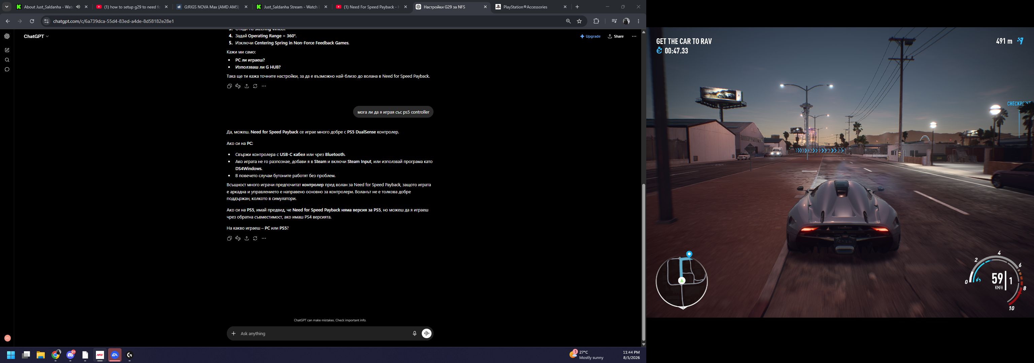
Task: Copy the PS5 controller response
Action: pyautogui.click(x=230, y=238)
